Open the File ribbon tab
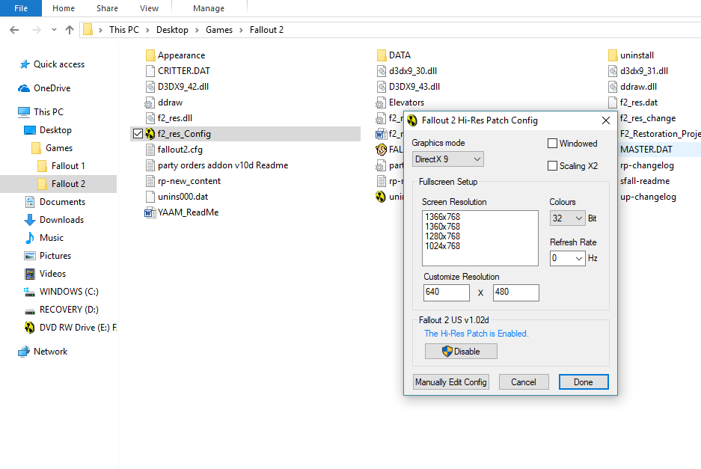This screenshot has width=701, height=469. pyautogui.click(x=21, y=8)
